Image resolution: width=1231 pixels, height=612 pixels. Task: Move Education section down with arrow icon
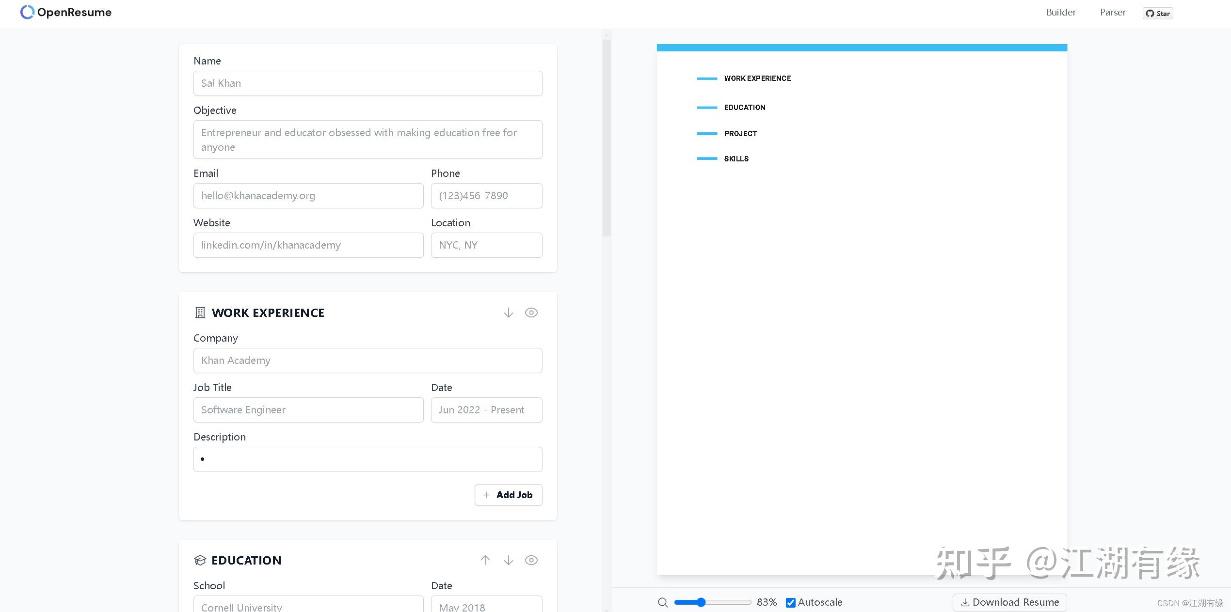pos(508,560)
